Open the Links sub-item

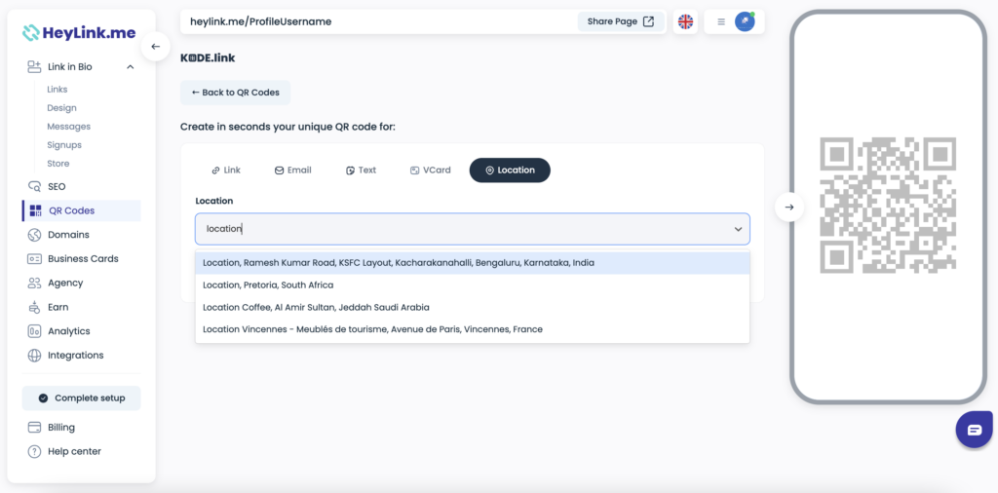[58, 90]
